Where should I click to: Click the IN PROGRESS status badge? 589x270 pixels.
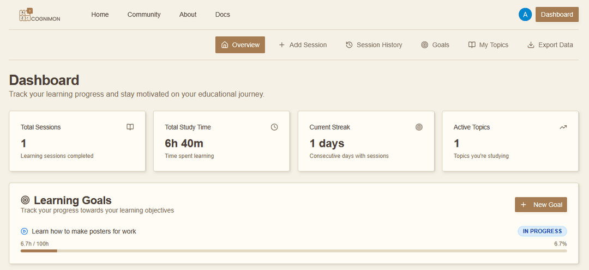click(542, 231)
